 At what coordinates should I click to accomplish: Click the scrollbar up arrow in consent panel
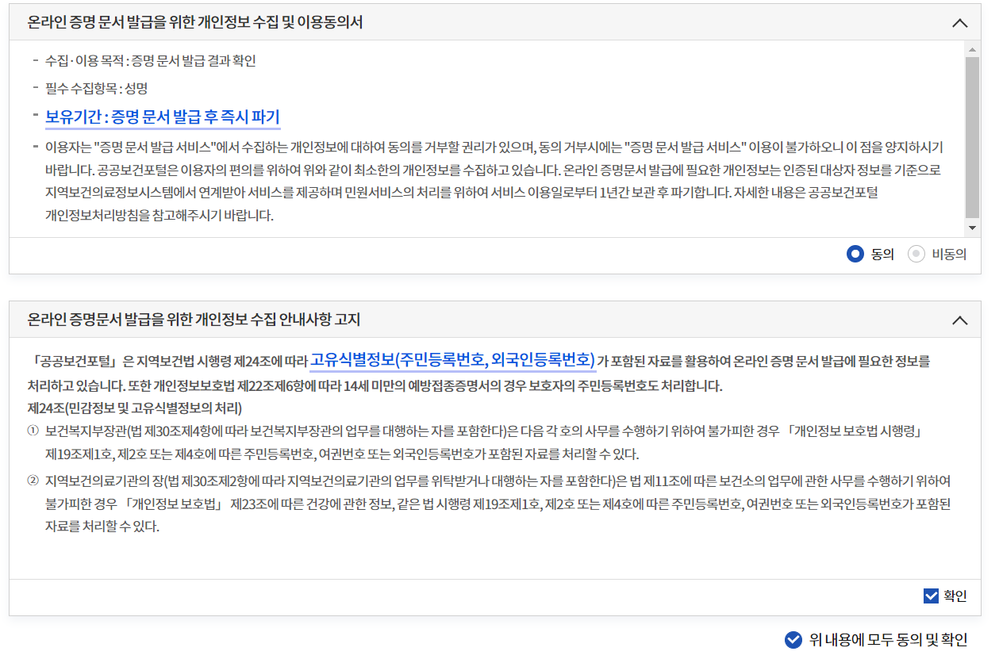(974, 49)
